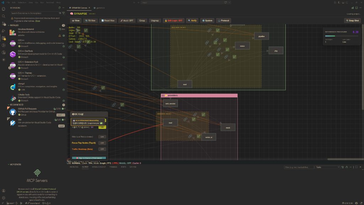Click the canvas horizontal scrollbar
The height and width of the screenshot is (205, 364).
[x=345, y=159]
